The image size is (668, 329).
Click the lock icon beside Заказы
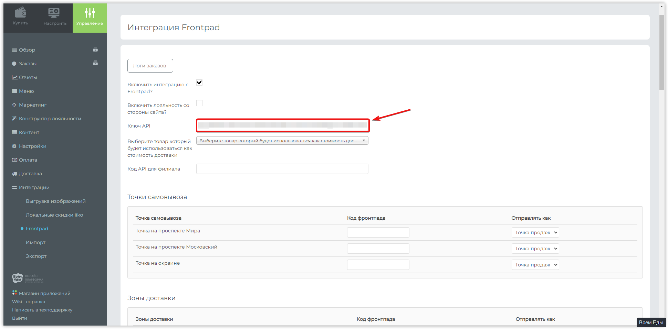[x=95, y=63]
